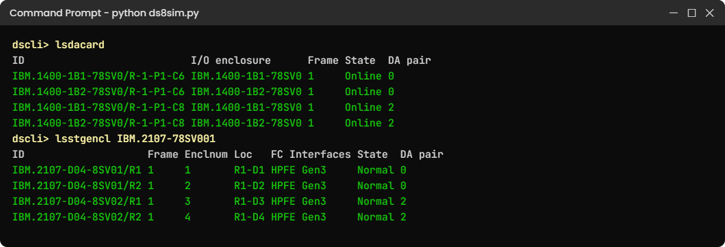This screenshot has height=247, width=725.
Task: Select ID 'IBM.2107-D04-8SV01/R1'
Action: [77, 170]
